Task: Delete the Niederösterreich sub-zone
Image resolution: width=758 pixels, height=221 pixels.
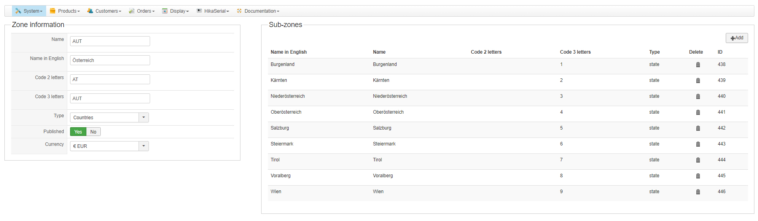Action: coord(698,97)
